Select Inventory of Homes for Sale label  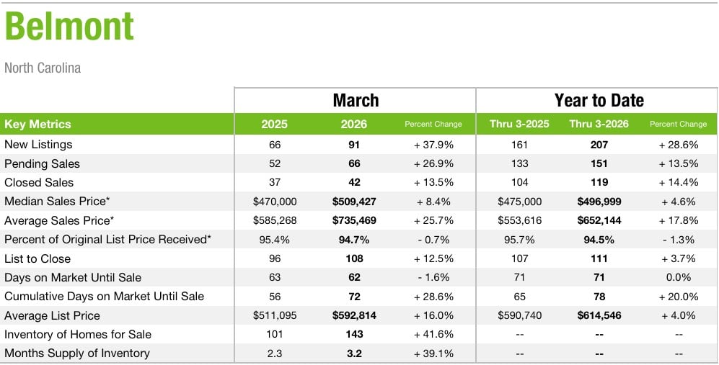(78, 334)
